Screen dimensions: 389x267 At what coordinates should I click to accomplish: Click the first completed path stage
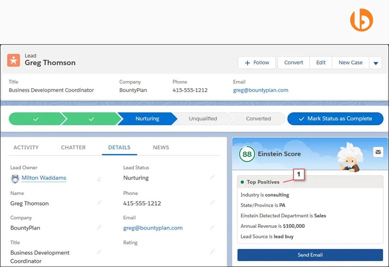point(36,119)
